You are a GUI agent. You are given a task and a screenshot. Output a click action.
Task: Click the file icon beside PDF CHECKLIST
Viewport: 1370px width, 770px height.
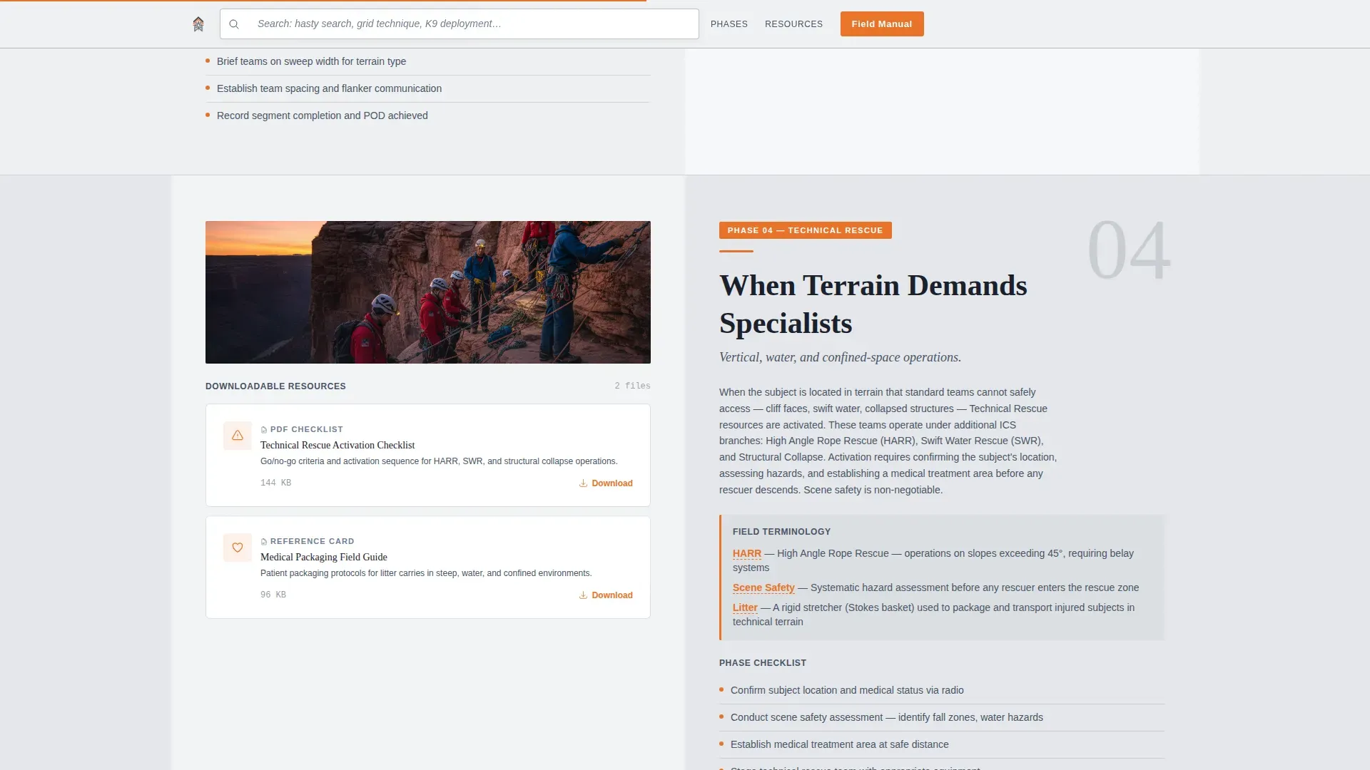coord(264,430)
